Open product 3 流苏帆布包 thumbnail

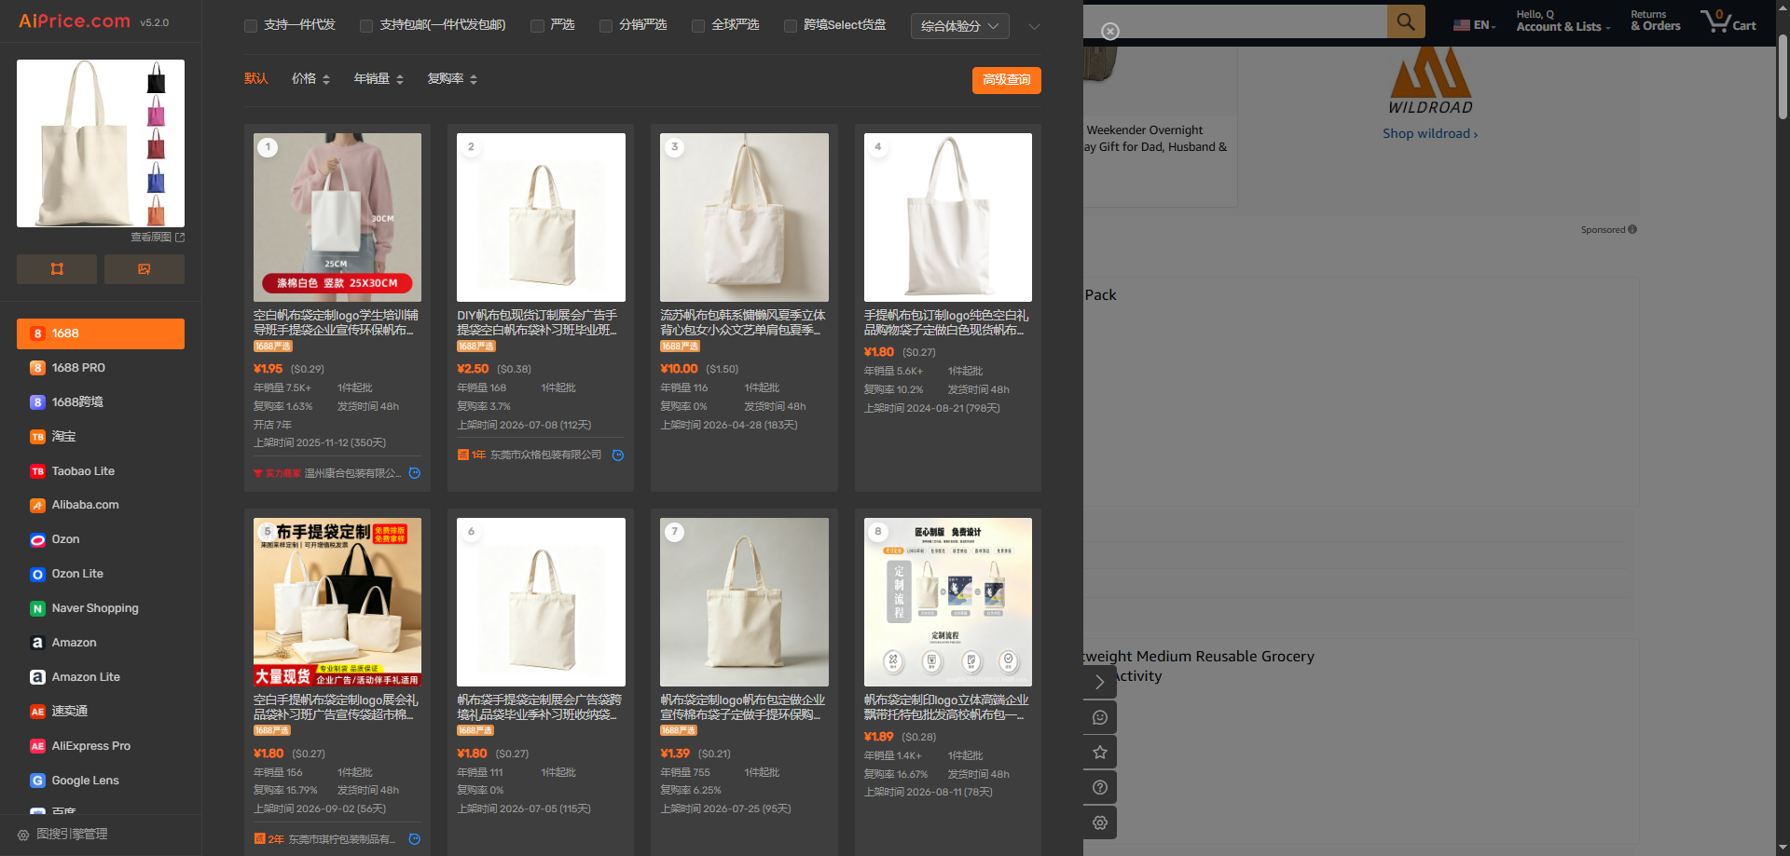click(x=744, y=217)
